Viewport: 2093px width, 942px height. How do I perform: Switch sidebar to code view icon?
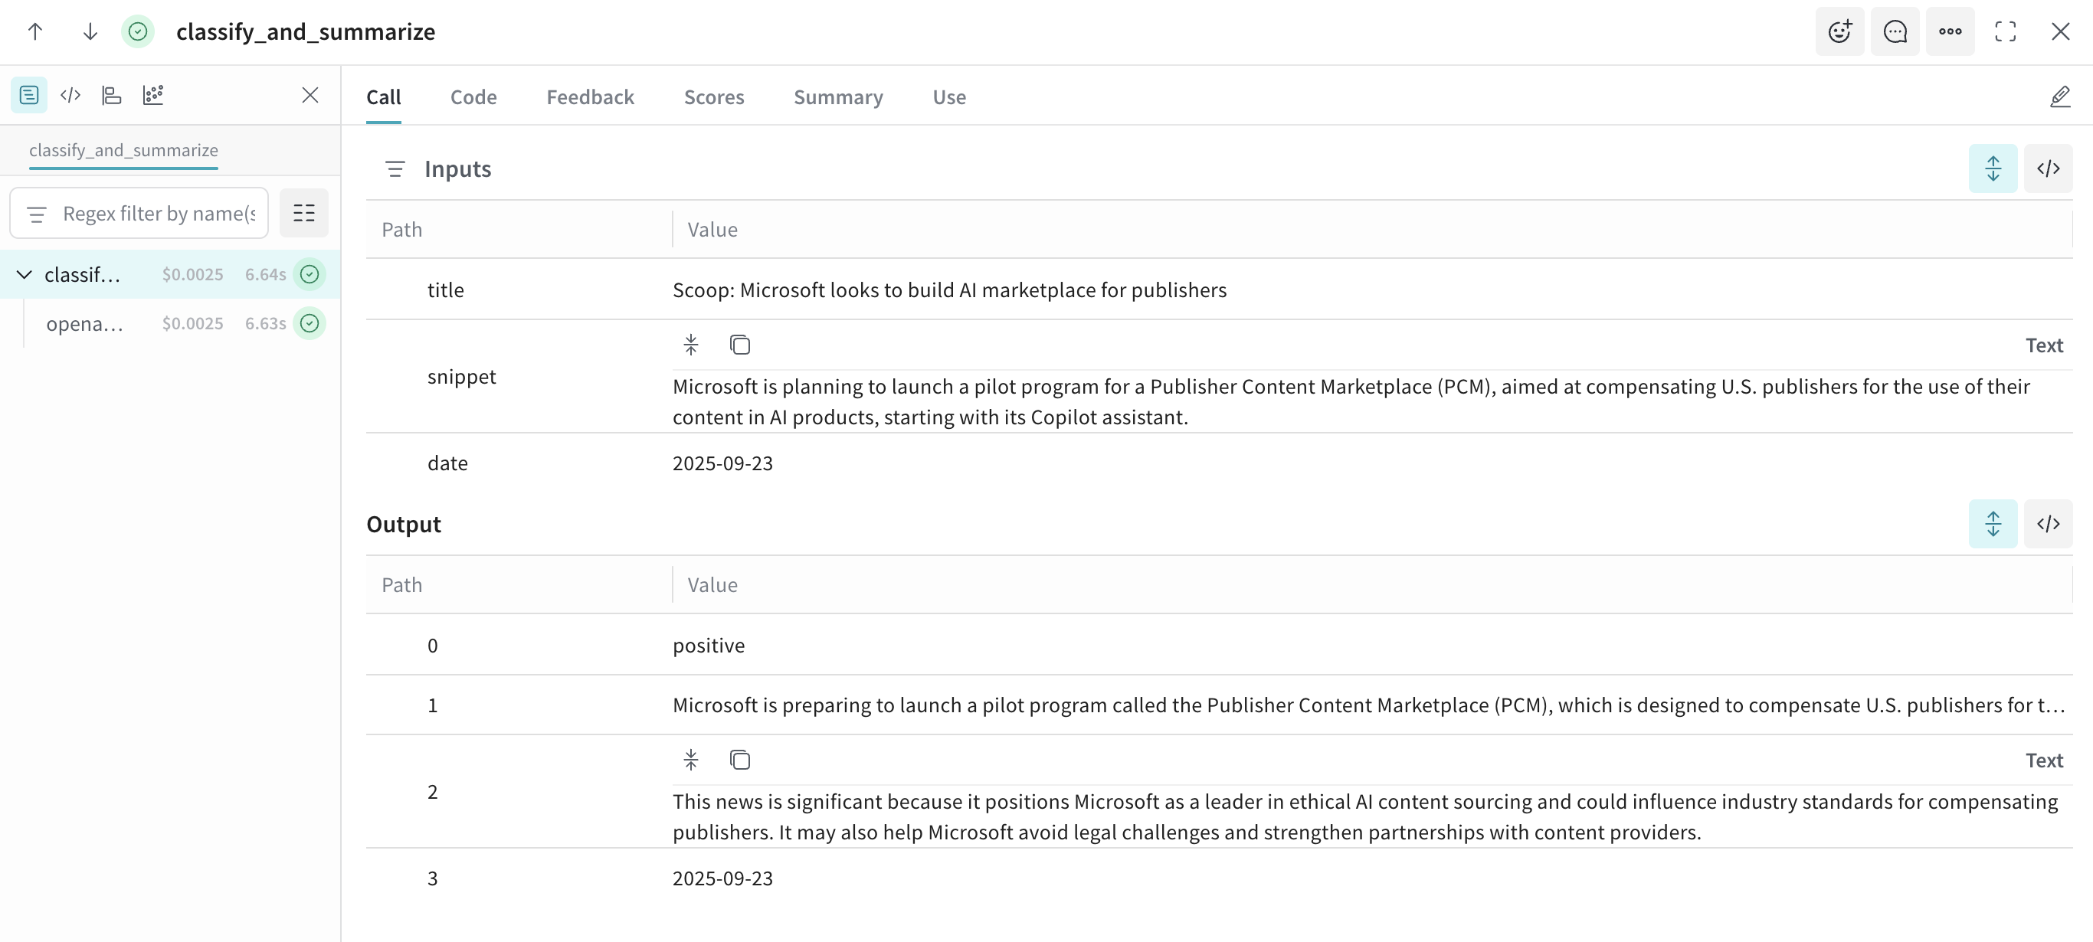(70, 95)
